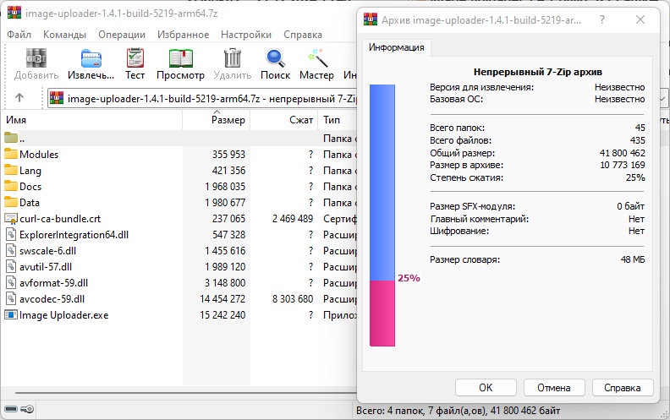
Task: Select the avformat-59.dll file name
Action: tap(54, 282)
